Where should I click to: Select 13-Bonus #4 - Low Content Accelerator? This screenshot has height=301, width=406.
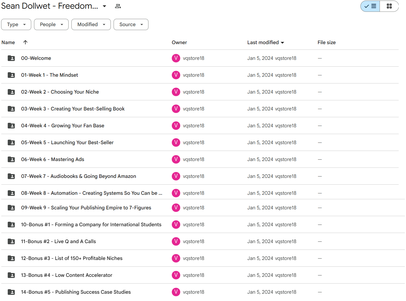[x=67, y=275]
